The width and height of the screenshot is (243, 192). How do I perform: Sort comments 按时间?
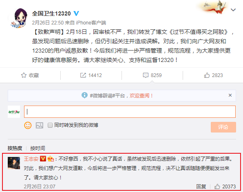(38, 148)
